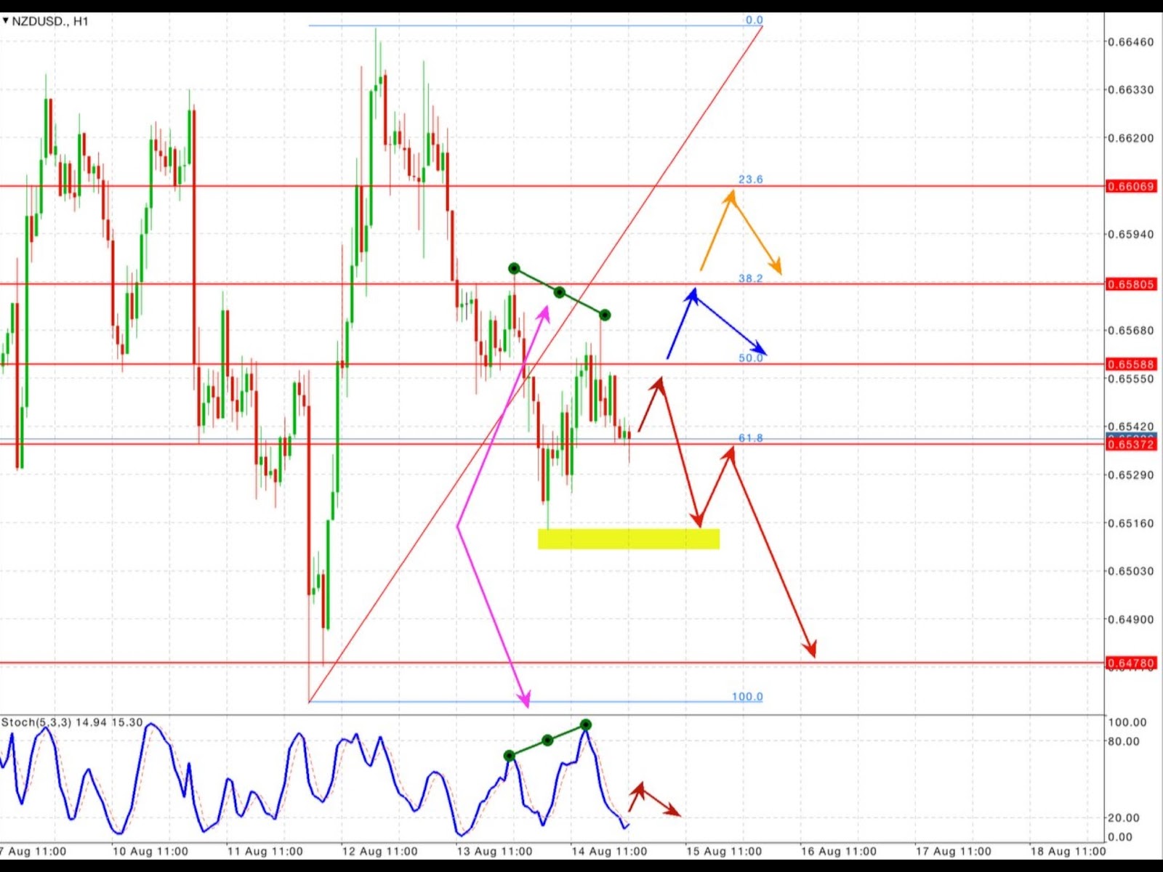Click the 61.8 Fibonacci level label
The height and width of the screenshot is (872, 1163).
[x=750, y=437]
